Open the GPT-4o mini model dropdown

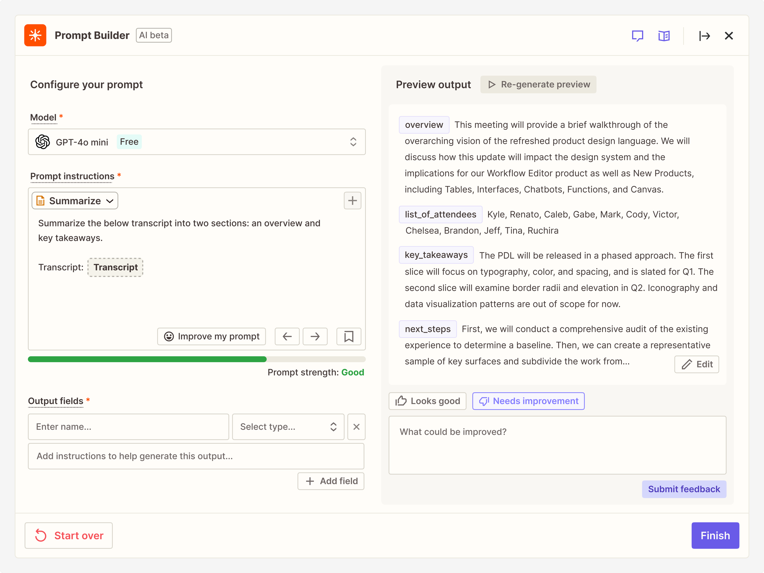coord(197,142)
